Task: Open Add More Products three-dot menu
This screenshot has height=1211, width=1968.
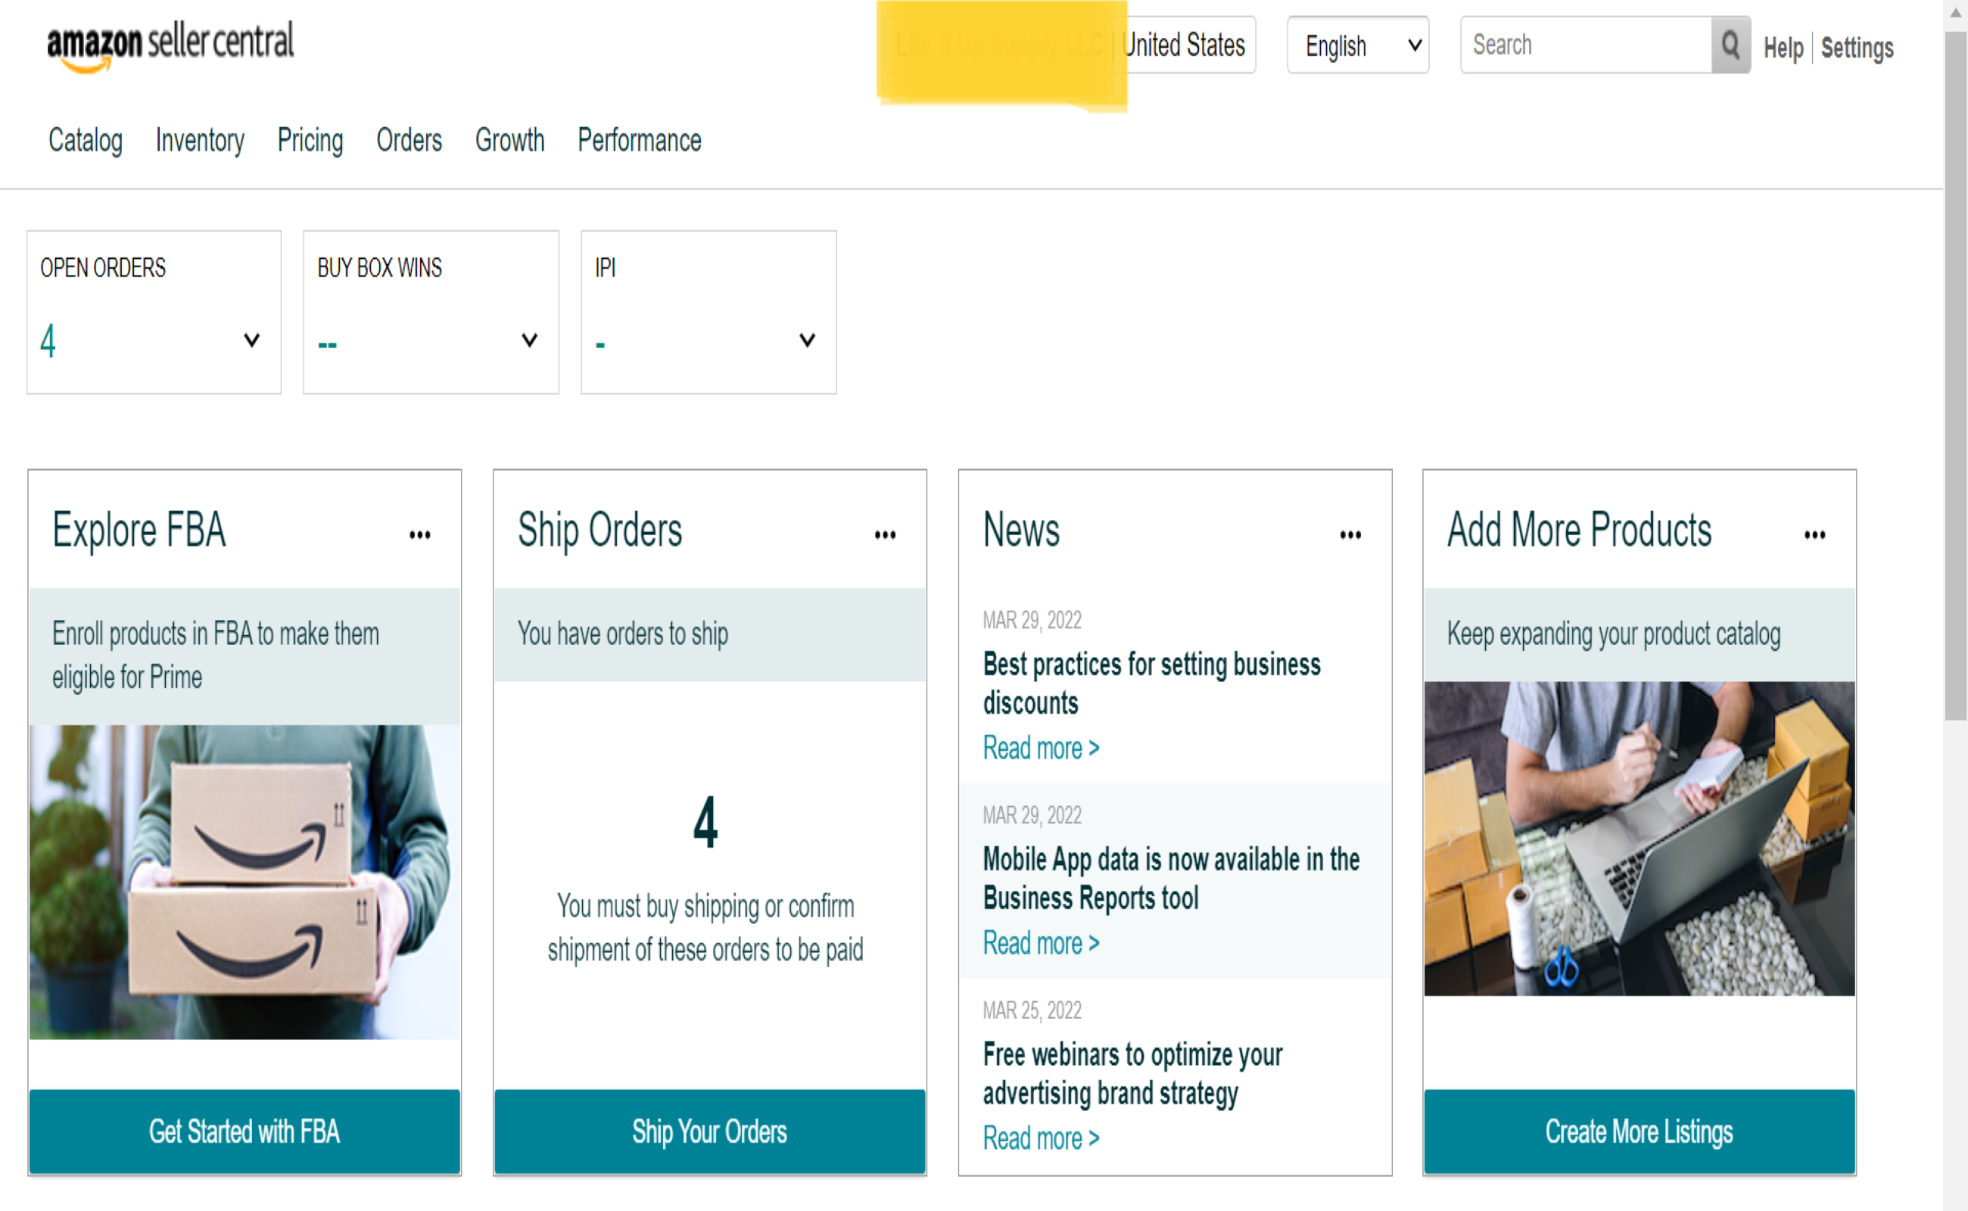Action: pyautogui.click(x=1814, y=535)
